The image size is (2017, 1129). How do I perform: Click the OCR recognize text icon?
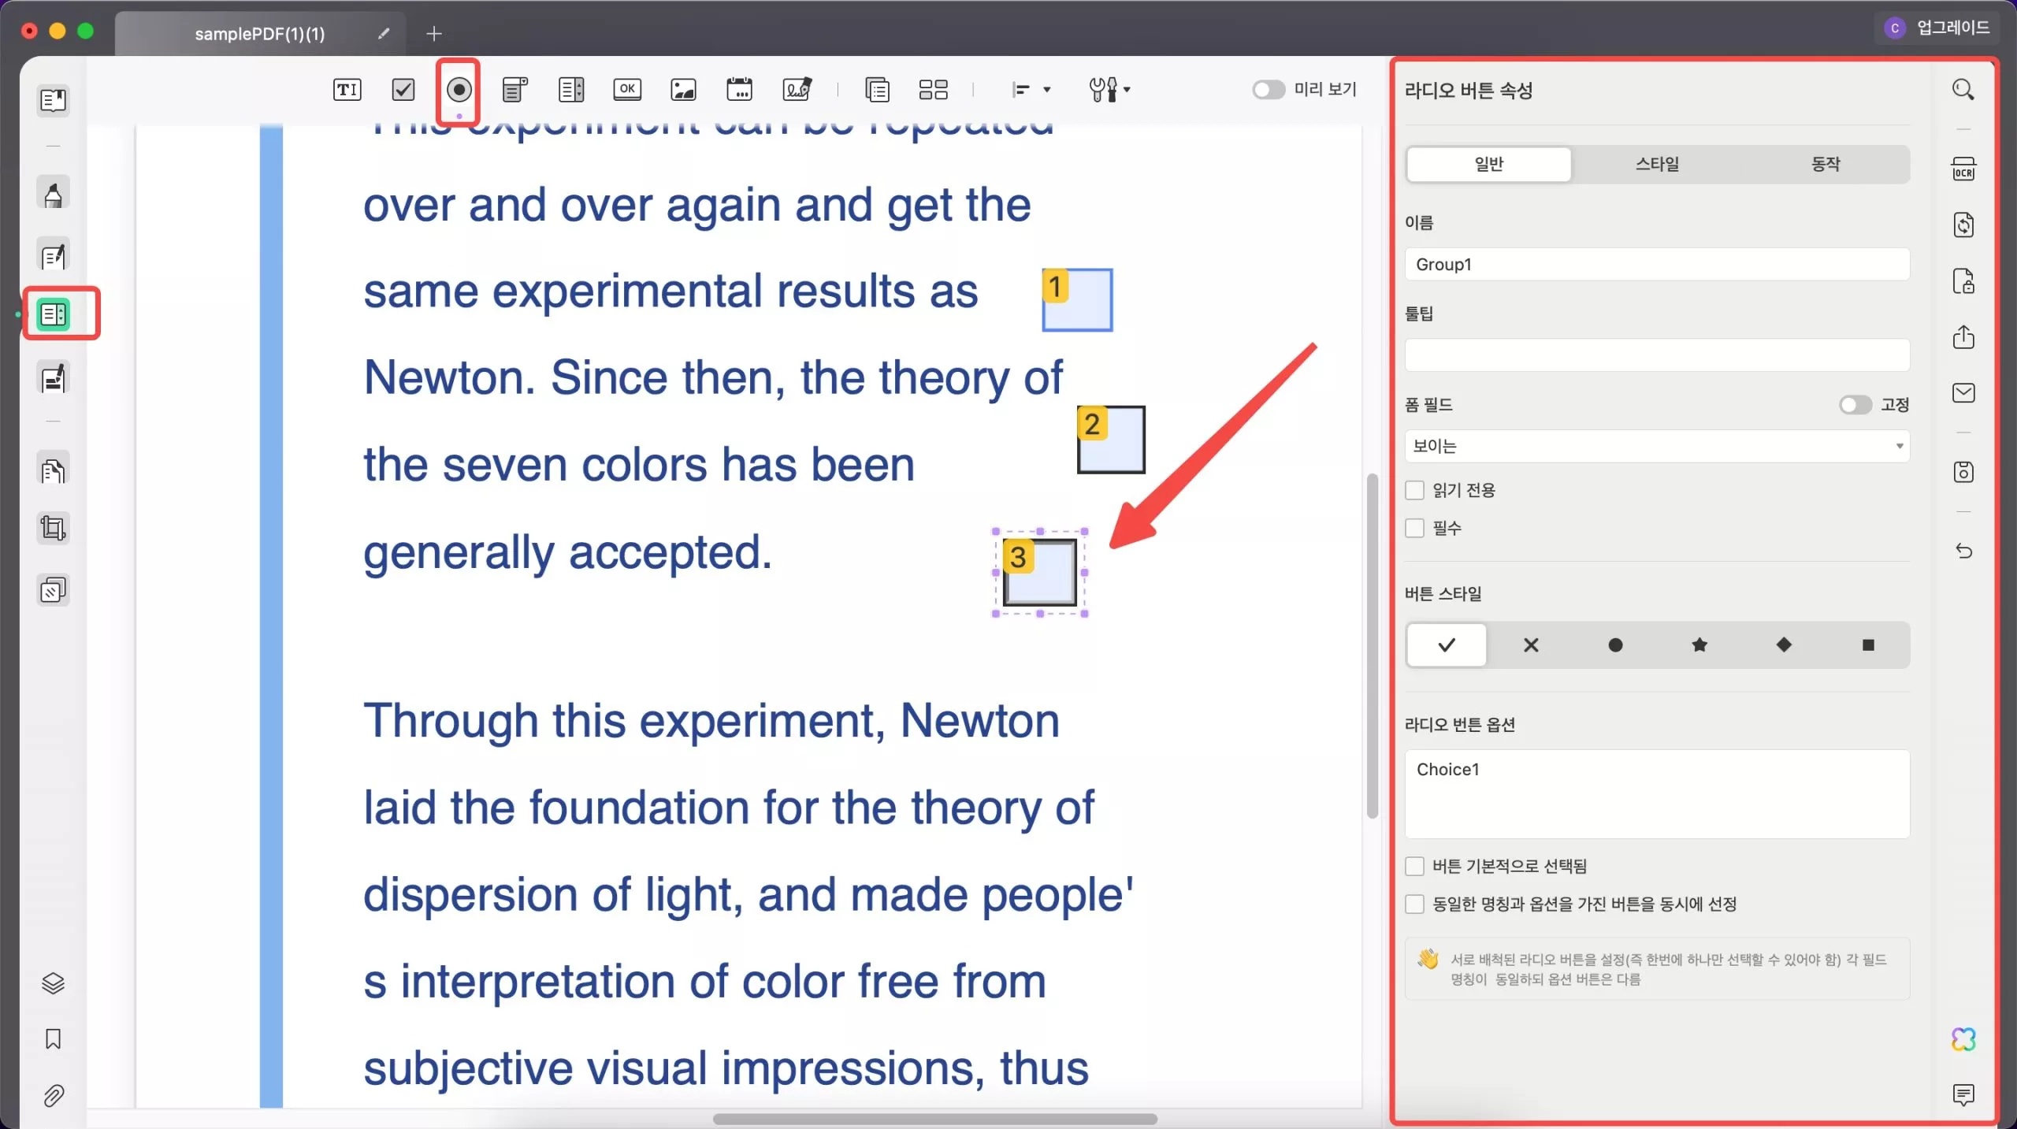coord(1963,169)
